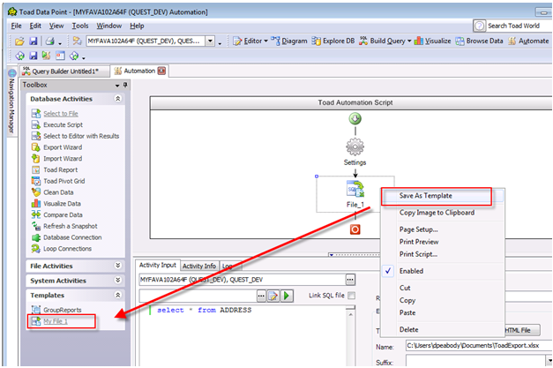553x368 pixels.
Task: Open file via folder toolbar icon
Action: (x=19, y=41)
